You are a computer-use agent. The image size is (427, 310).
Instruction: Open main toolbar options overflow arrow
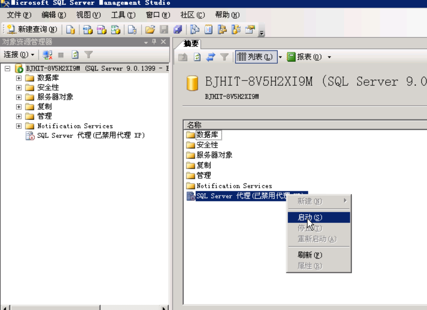pyautogui.click(x=262, y=33)
